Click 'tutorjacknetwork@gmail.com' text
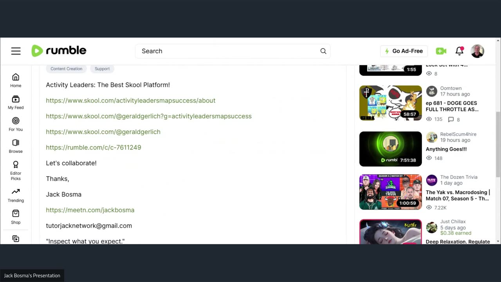 pyautogui.click(x=89, y=226)
